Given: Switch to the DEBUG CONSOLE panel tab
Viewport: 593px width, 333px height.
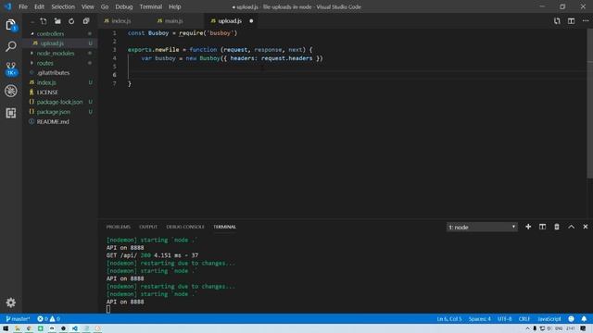Looking at the screenshot, I should pyautogui.click(x=185, y=227).
